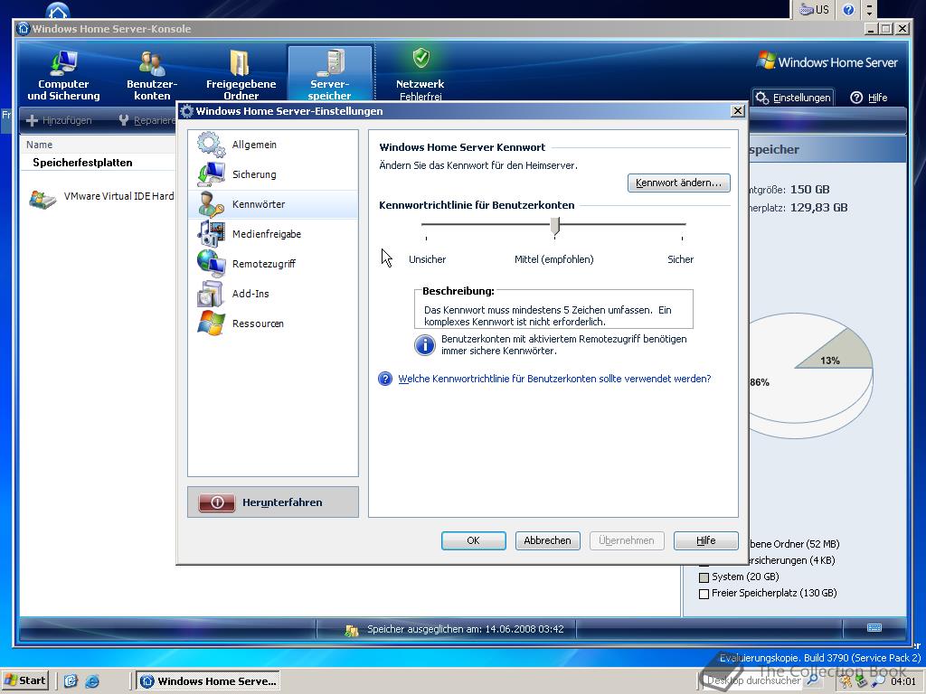Open Hilfe in the console header

click(x=869, y=98)
